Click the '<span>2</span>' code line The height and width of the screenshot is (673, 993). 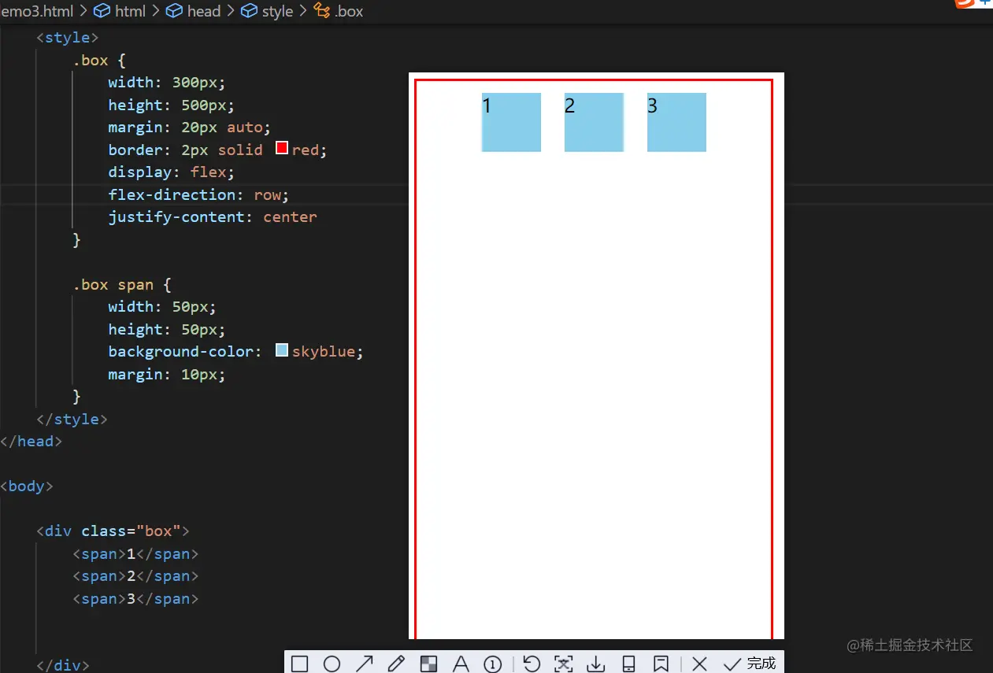(x=135, y=576)
